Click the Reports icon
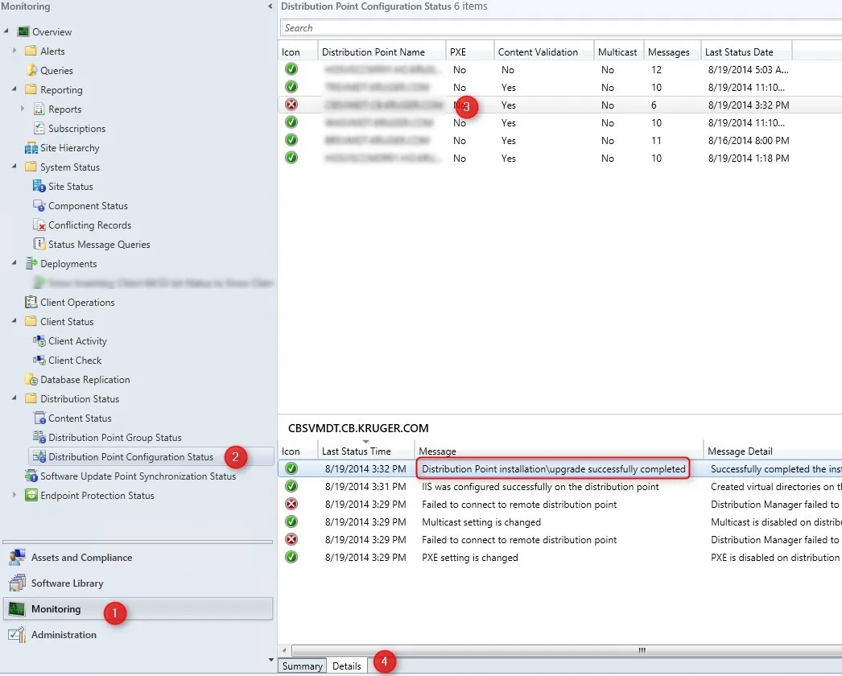This screenshot has height=676, width=842. (x=39, y=109)
